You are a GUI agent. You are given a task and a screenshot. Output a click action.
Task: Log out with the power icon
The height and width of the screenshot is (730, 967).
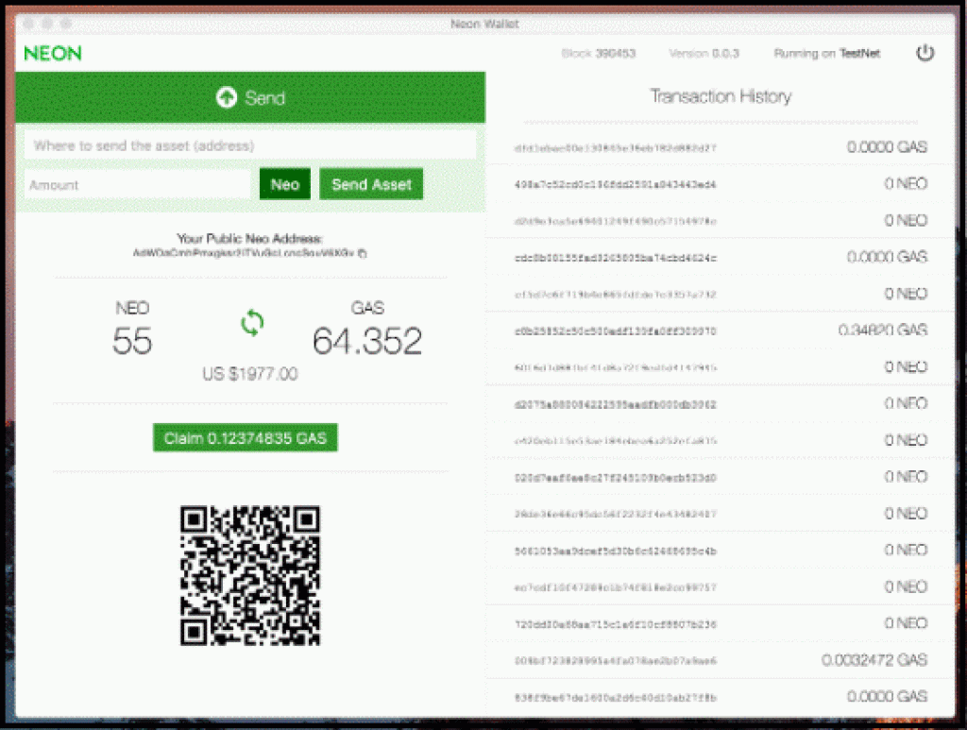pyautogui.click(x=925, y=53)
